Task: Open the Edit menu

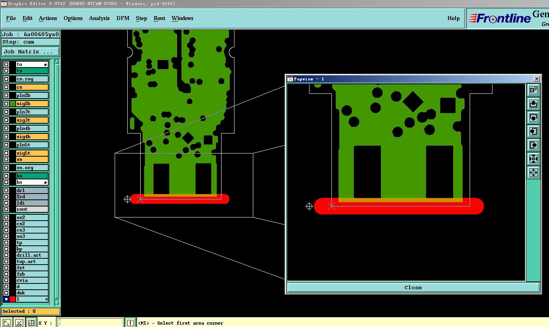Action: click(x=27, y=18)
